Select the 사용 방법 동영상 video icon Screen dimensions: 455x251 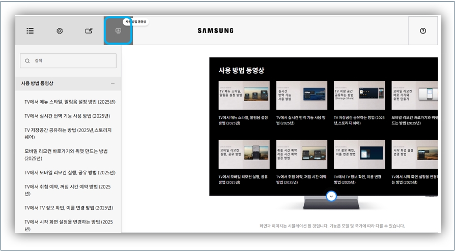click(x=118, y=32)
